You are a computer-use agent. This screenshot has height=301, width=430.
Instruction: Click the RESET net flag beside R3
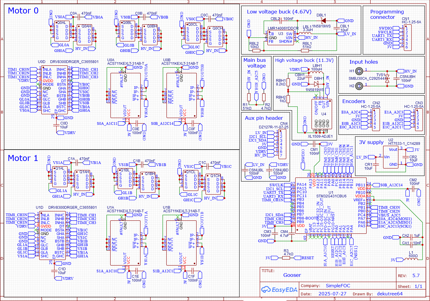[x=307, y=258]
